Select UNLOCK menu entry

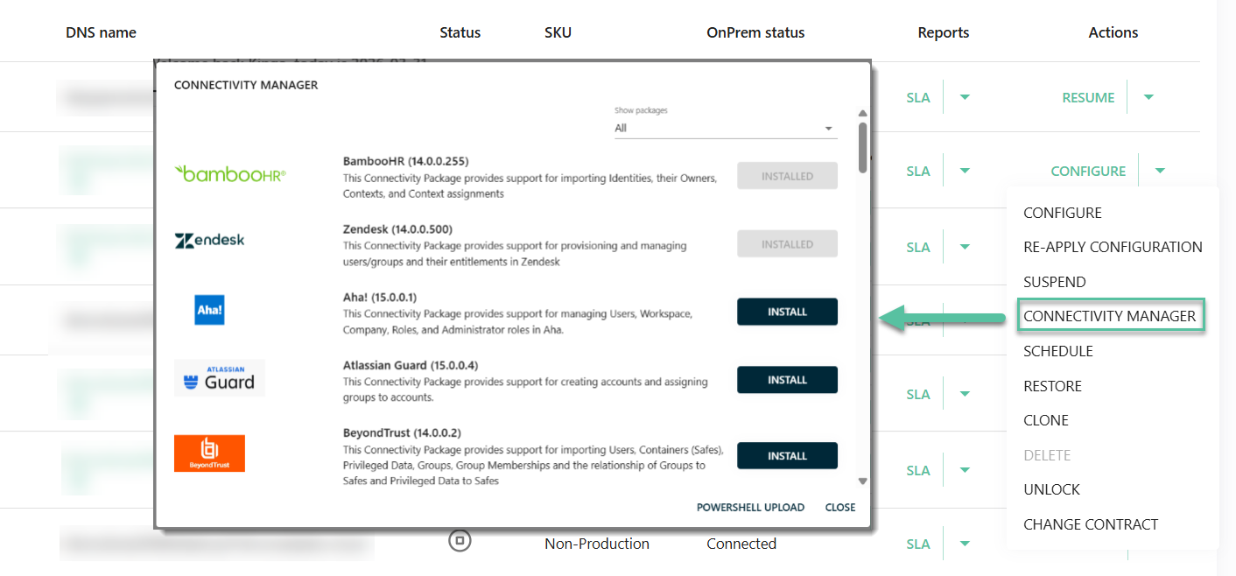point(1051,489)
